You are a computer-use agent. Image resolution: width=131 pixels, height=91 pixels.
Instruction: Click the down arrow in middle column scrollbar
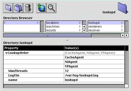(84, 30)
